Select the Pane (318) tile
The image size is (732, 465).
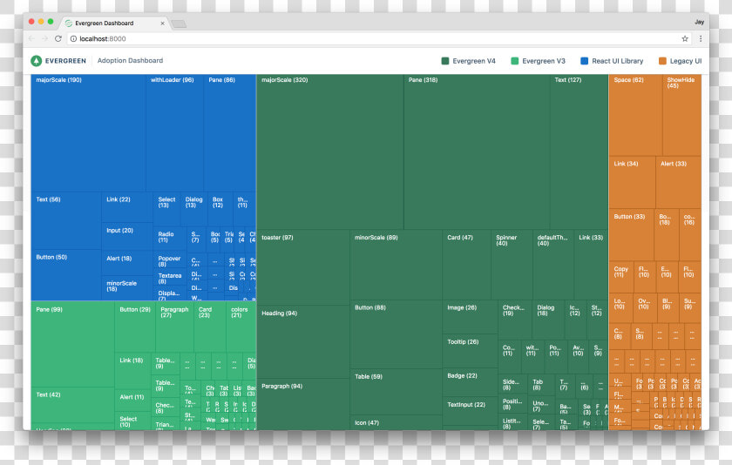click(x=477, y=152)
